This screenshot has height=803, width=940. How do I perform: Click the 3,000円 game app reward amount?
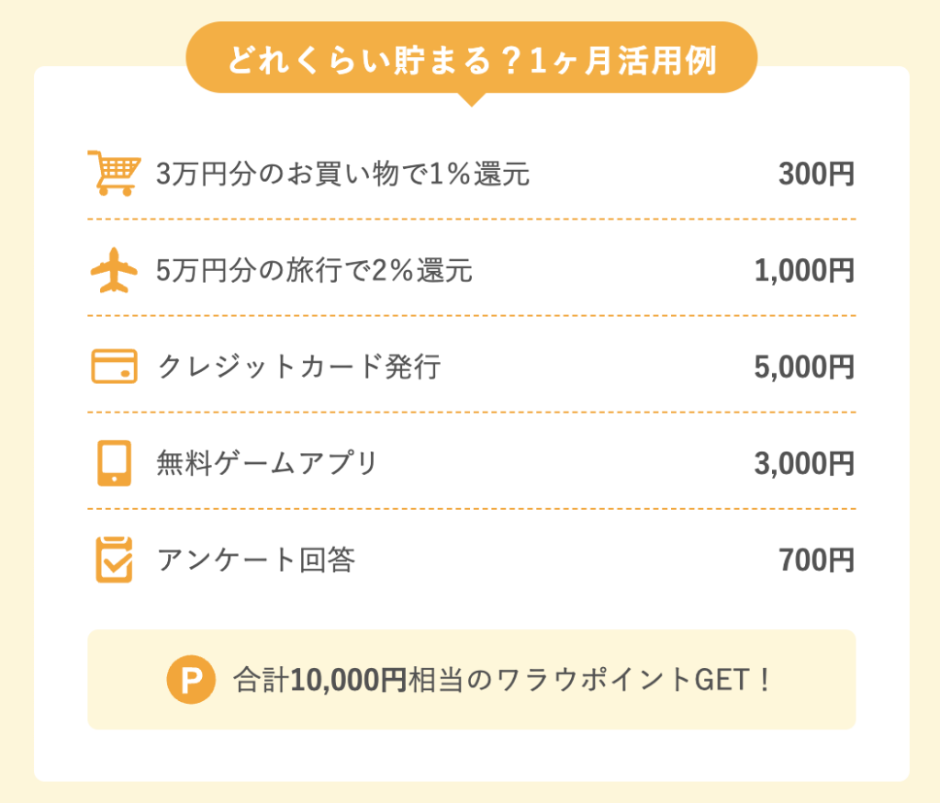point(804,464)
